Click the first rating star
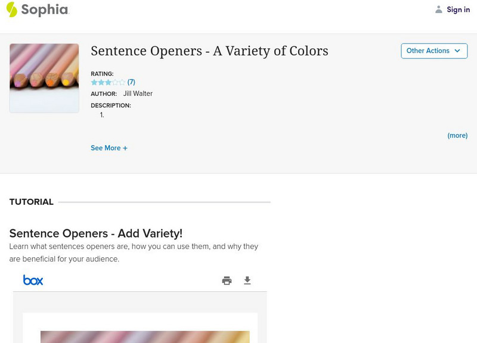 [x=94, y=82]
